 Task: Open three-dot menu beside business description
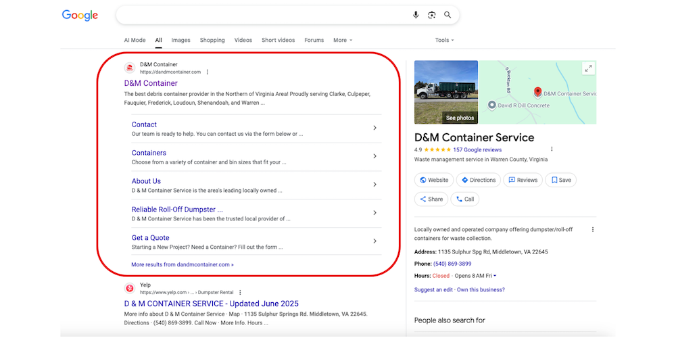[593, 230]
